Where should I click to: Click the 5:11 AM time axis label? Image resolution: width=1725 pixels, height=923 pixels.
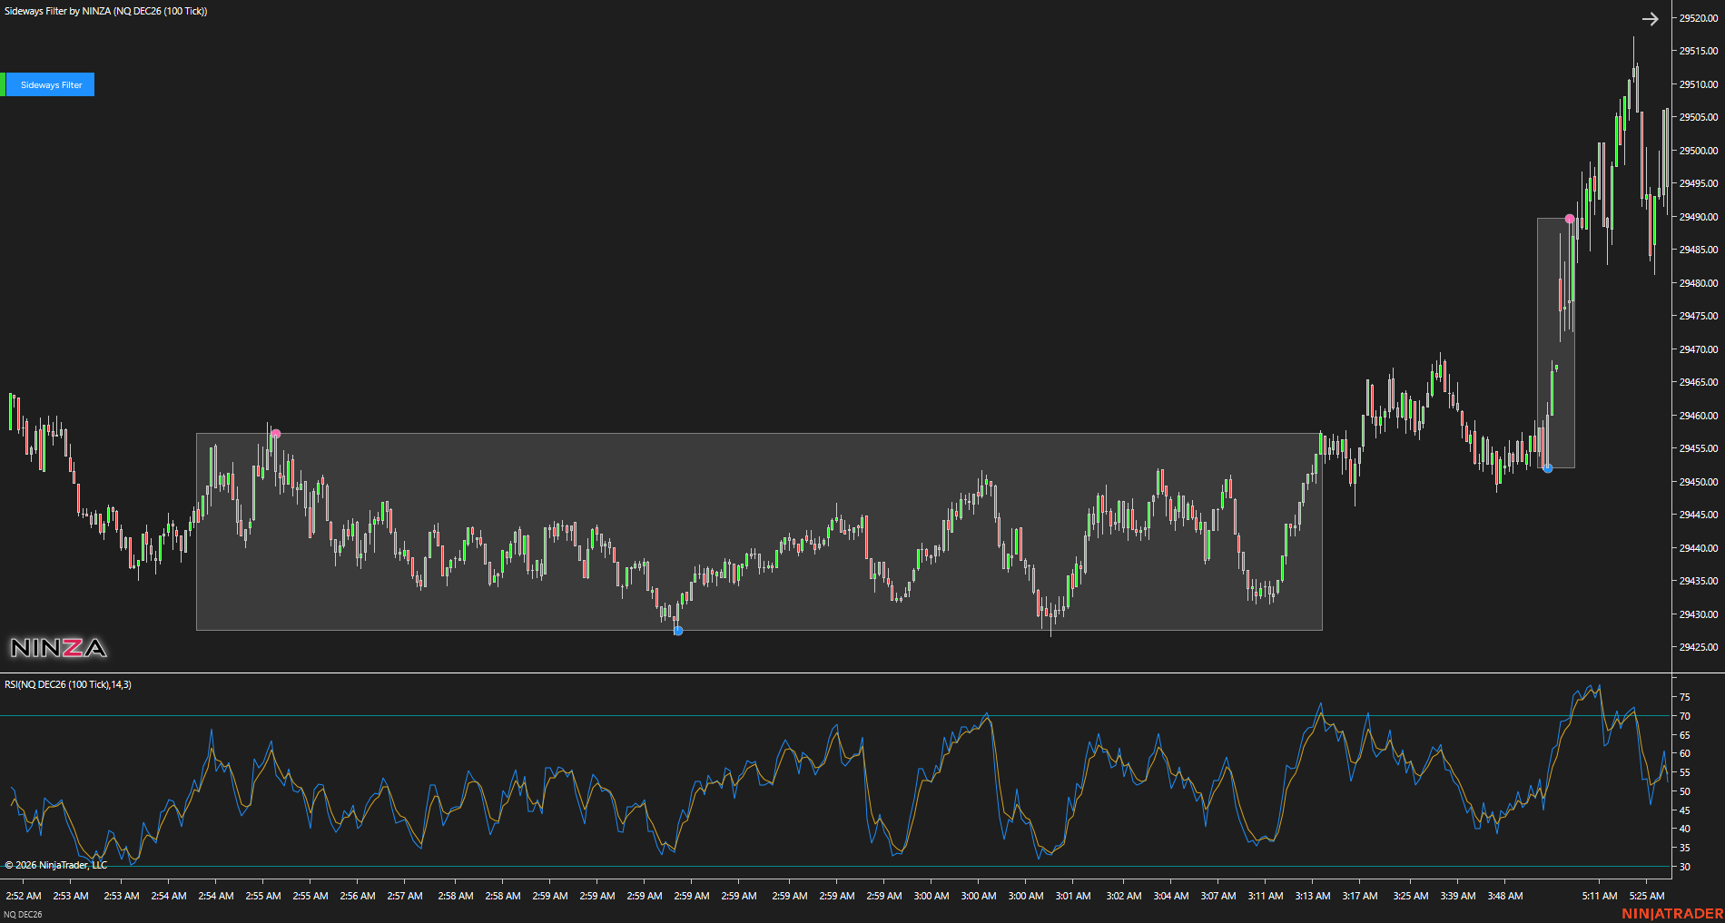coord(1600,896)
